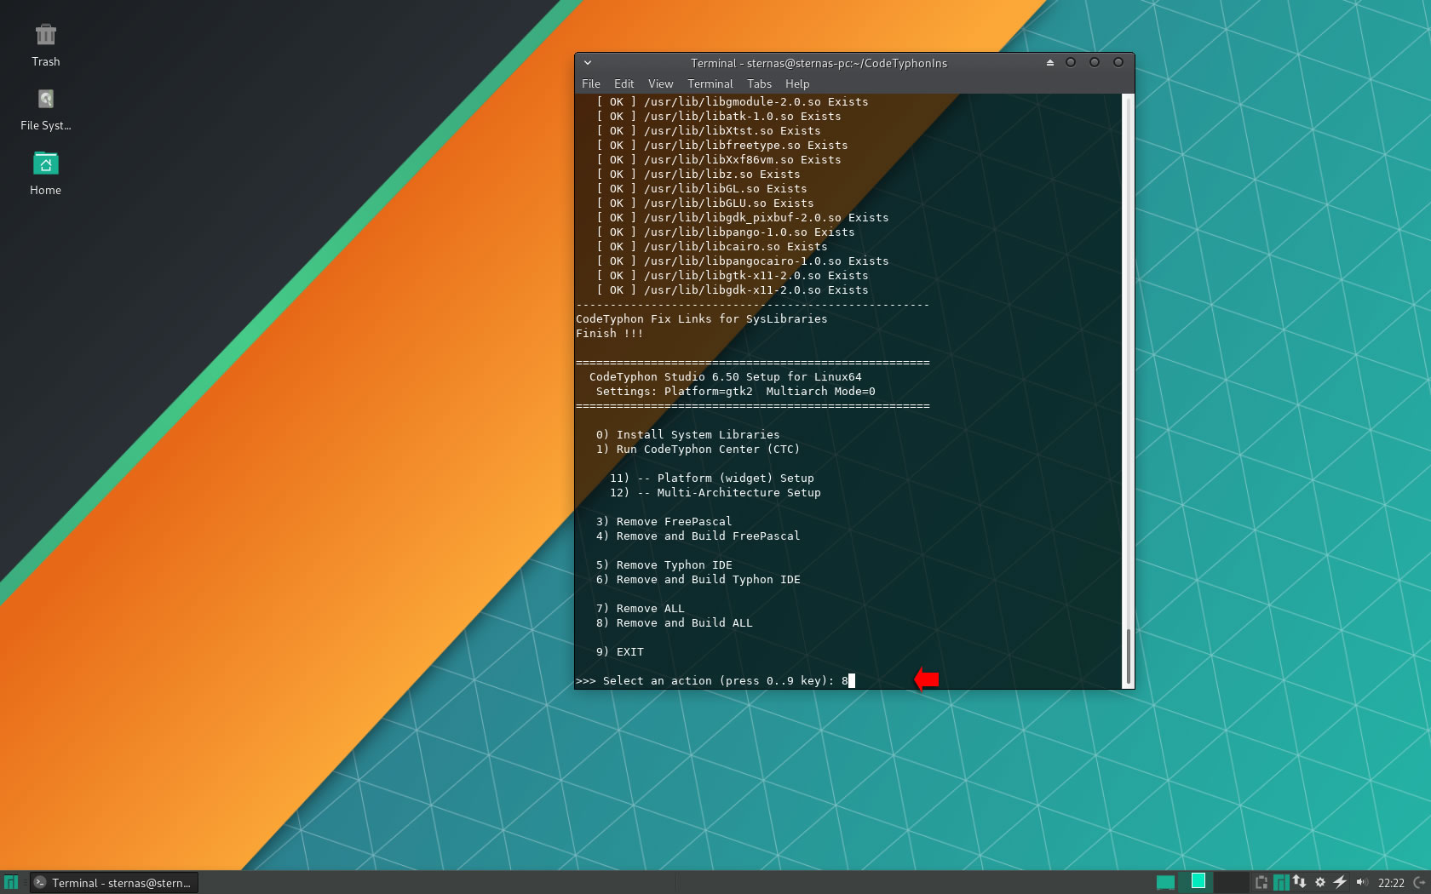Minimize the Terminal window
The width and height of the screenshot is (1431, 894).
(x=1071, y=62)
